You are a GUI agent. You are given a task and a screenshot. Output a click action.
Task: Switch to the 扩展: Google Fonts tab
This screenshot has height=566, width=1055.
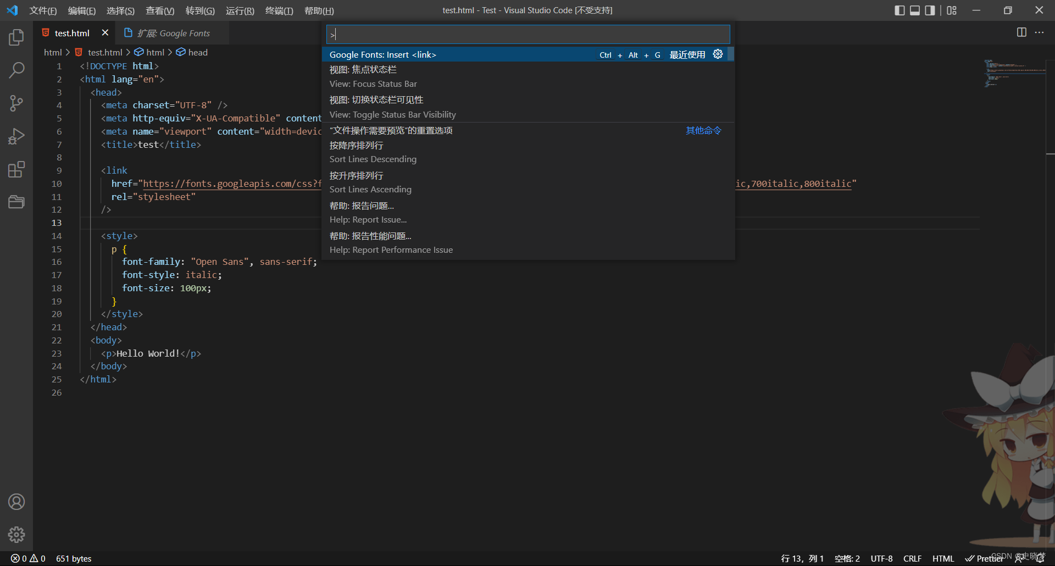[x=173, y=33]
